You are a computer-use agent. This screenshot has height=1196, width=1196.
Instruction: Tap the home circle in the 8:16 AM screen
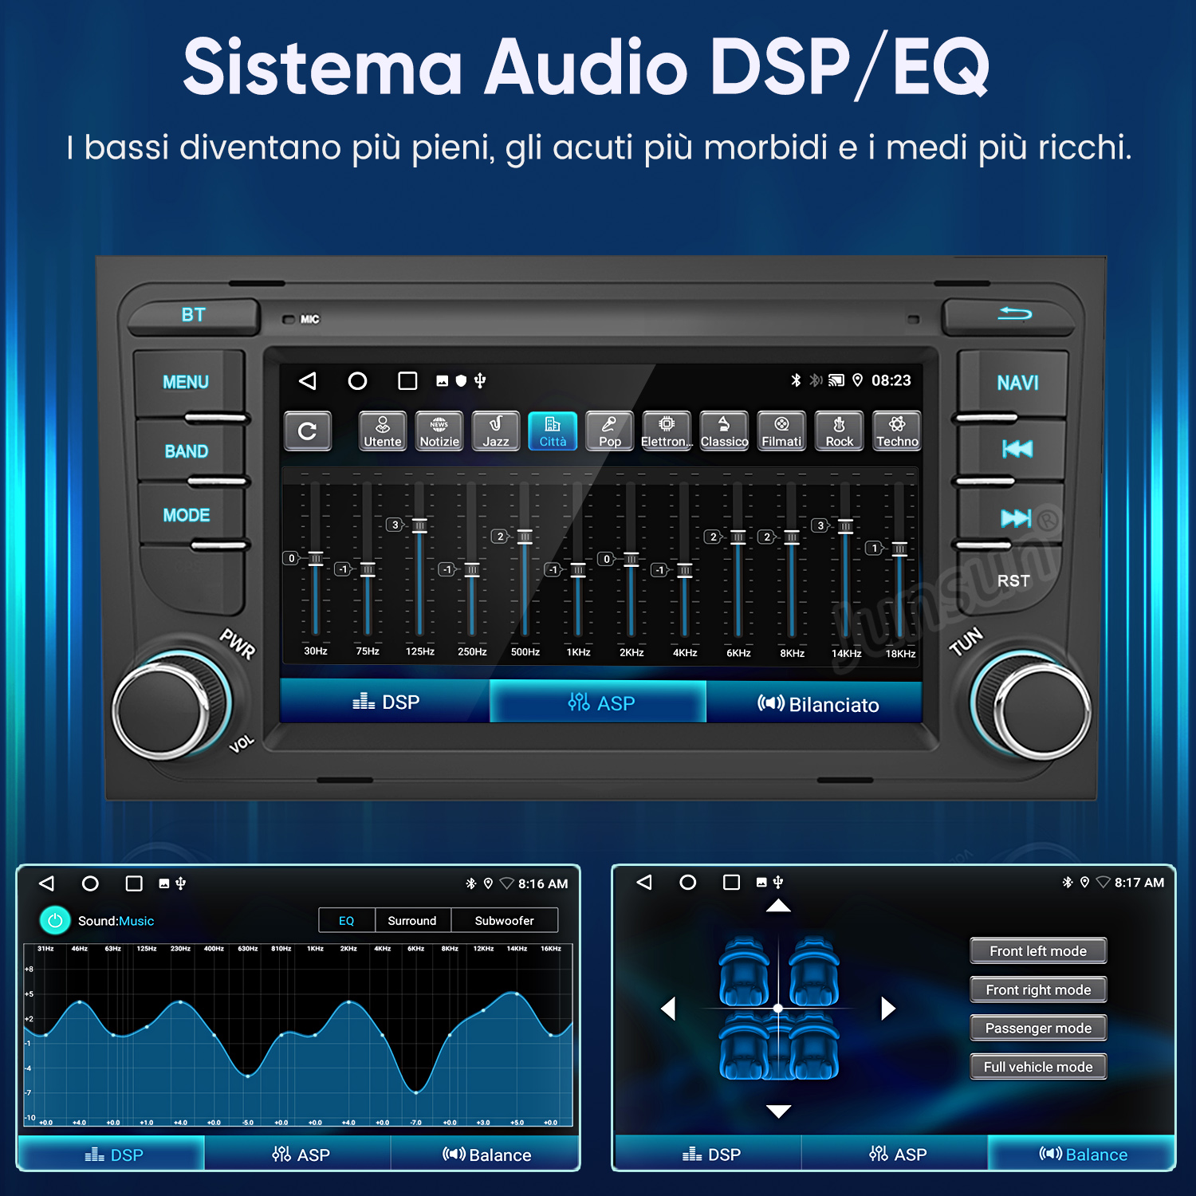click(x=90, y=883)
